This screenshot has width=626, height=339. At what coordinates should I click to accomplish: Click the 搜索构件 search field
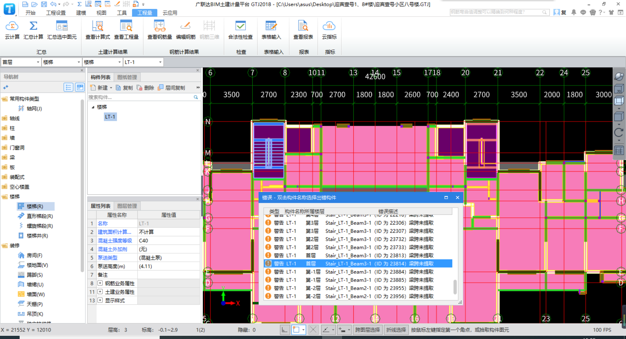[x=141, y=97]
